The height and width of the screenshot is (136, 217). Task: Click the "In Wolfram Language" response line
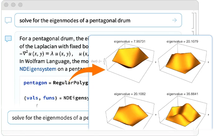[54, 61]
